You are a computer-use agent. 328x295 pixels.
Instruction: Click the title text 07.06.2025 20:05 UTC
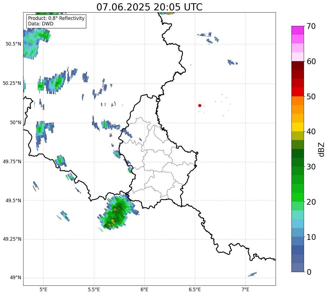click(150, 7)
